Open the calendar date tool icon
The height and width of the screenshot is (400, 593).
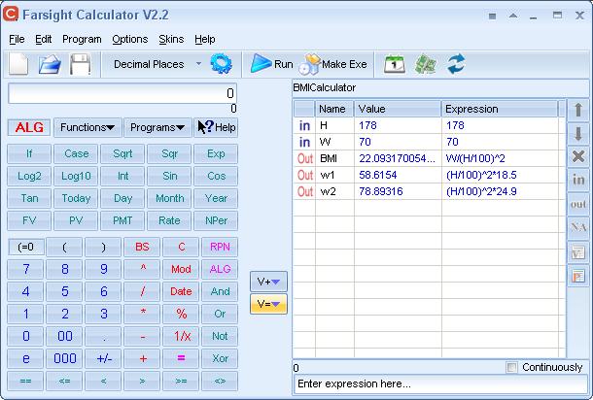coord(395,64)
